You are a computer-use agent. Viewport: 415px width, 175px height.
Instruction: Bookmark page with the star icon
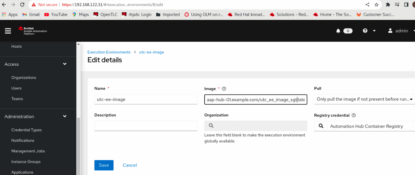coord(376,5)
